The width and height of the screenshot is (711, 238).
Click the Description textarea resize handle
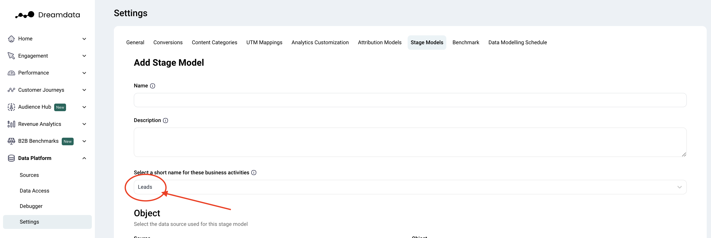point(684,155)
